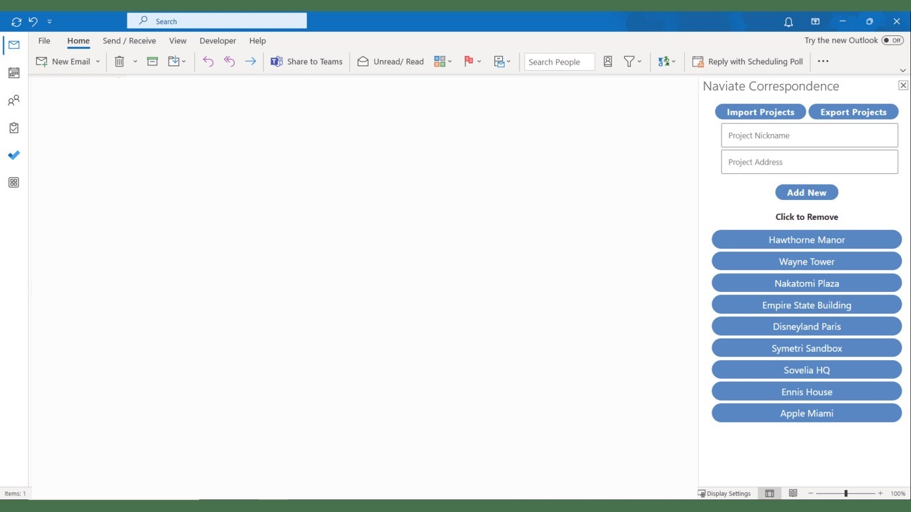Open Display Settings in the status bar
911x512 pixels.
[724, 493]
